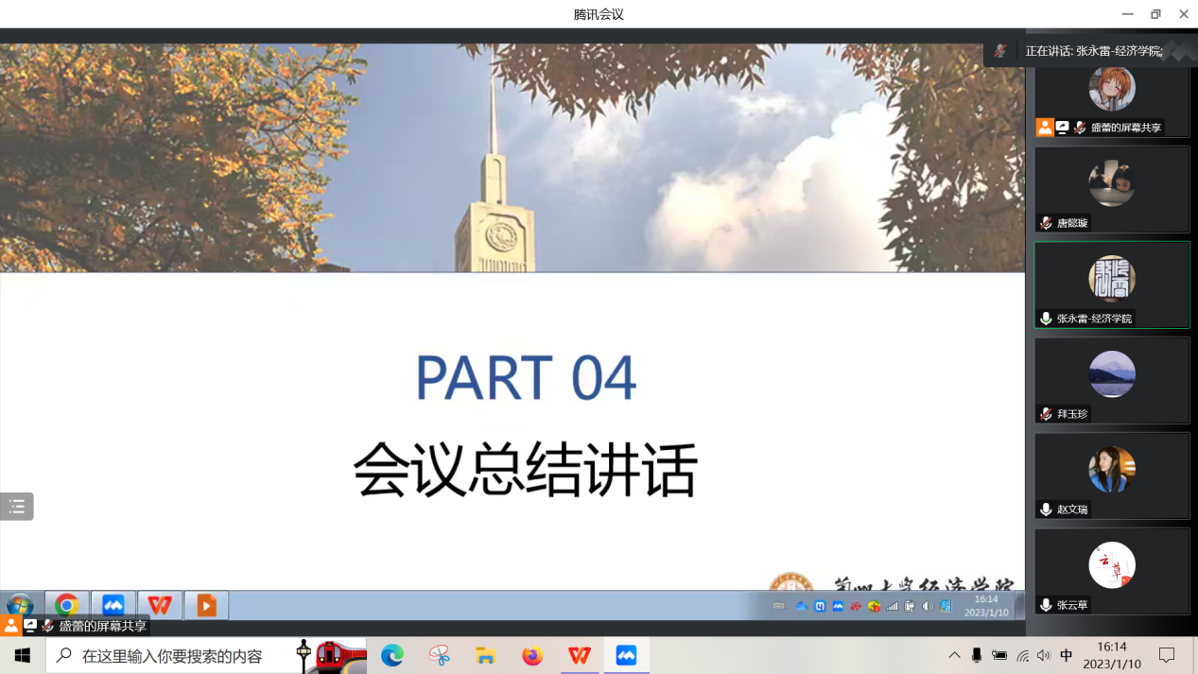Click the orange host icon on 盛蕾's tile
Image resolution: width=1198 pixels, height=674 pixels.
(x=1045, y=127)
